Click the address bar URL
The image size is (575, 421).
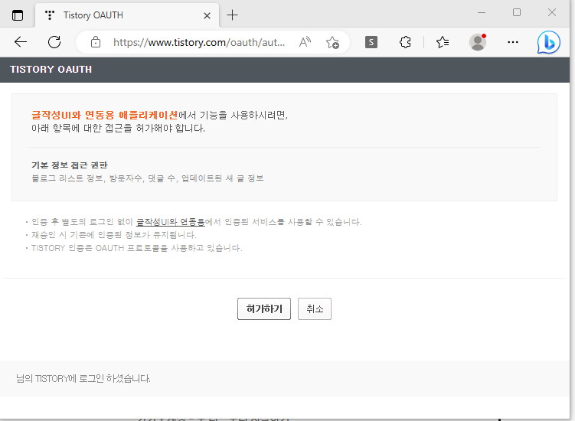[199, 43]
